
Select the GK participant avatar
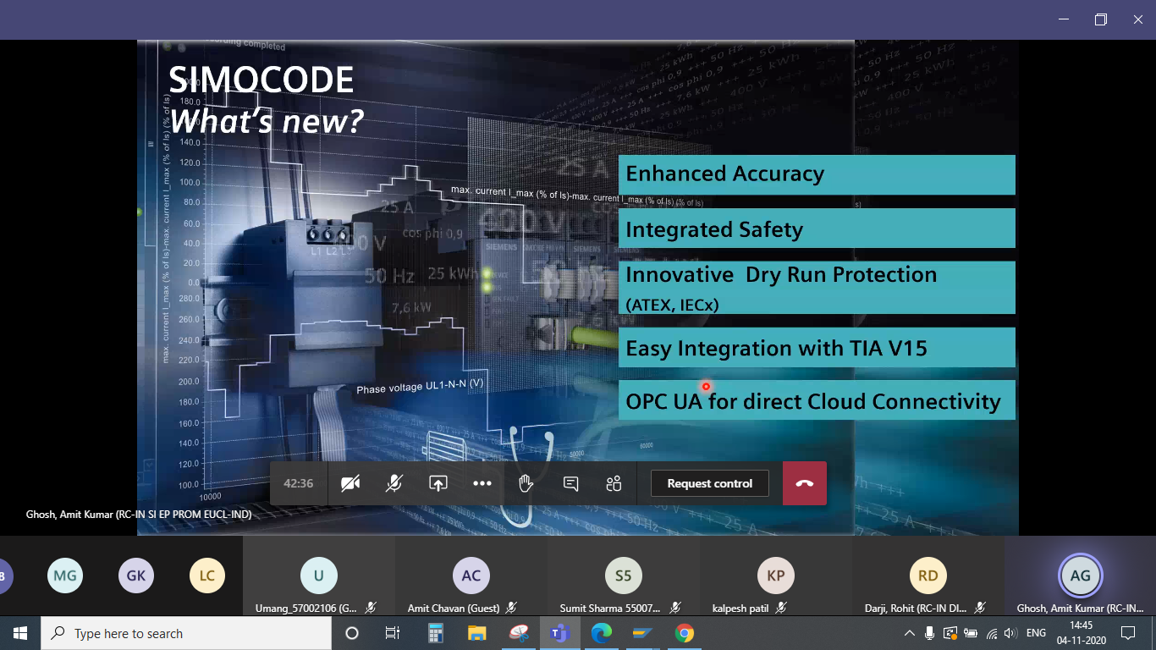point(136,576)
